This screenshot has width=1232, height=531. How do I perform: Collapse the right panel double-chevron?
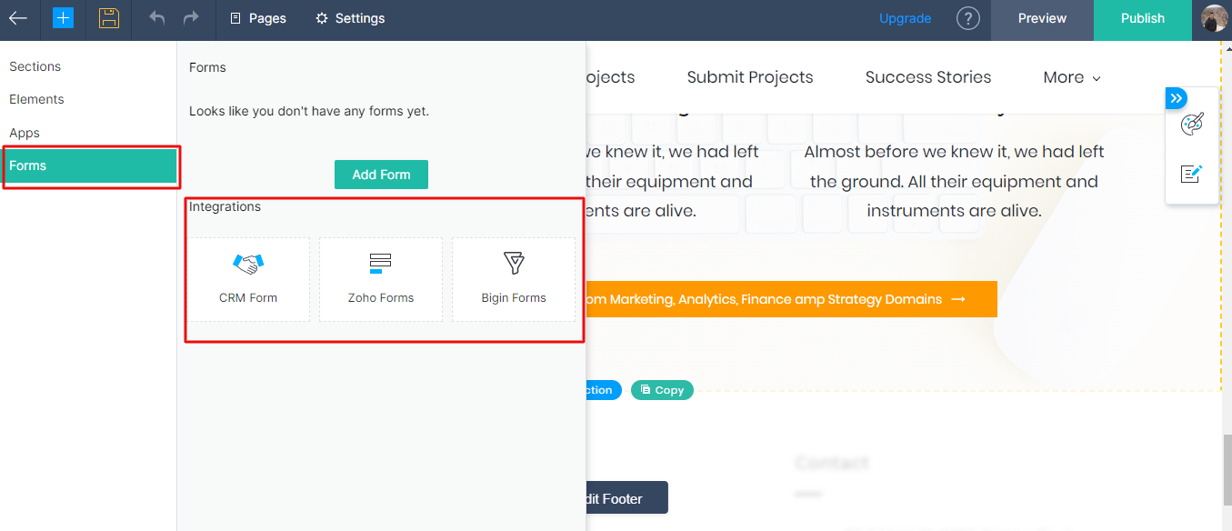tap(1177, 98)
